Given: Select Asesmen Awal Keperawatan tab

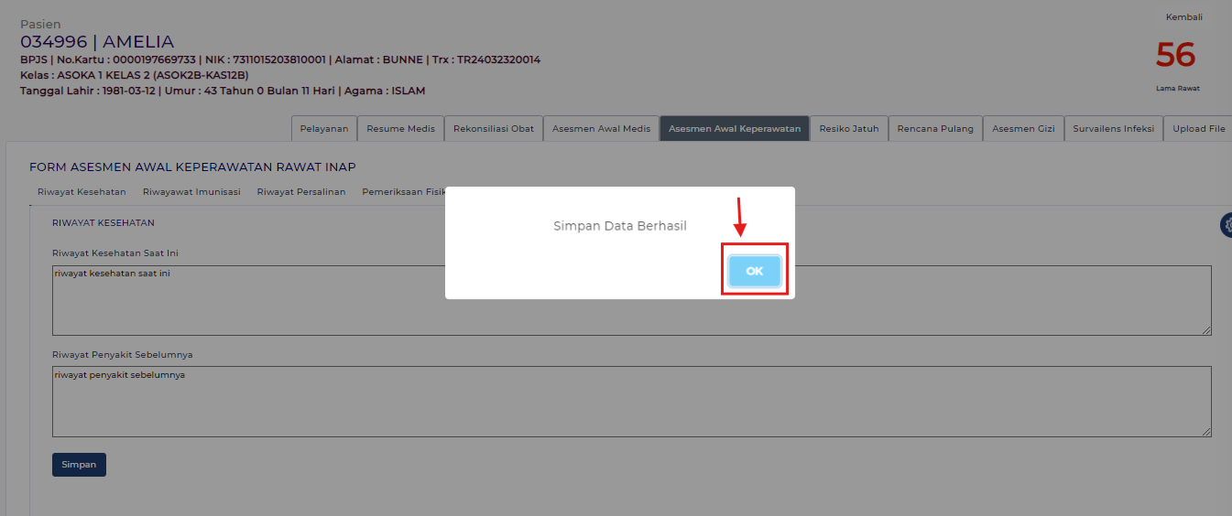Looking at the screenshot, I should [735, 129].
